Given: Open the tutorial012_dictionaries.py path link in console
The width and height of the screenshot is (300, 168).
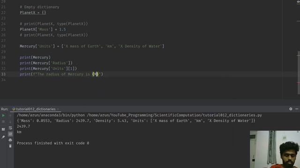Looking at the screenshot, I should [x=174, y=115].
